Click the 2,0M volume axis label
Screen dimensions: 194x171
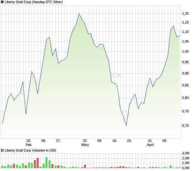(x=186, y=158)
